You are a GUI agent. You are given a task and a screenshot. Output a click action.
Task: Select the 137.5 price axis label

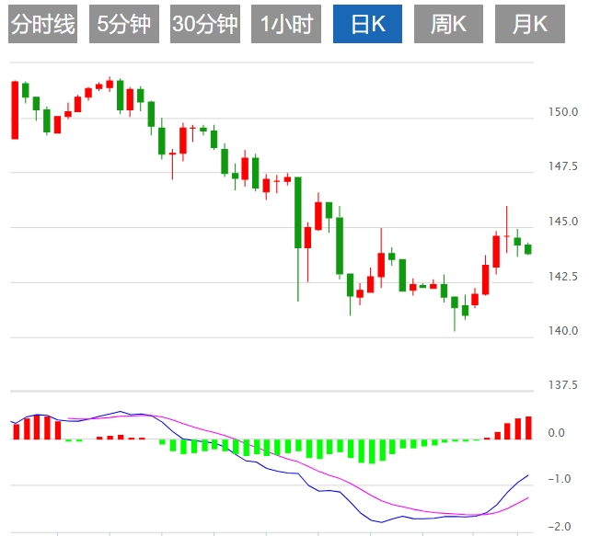(x=562, y=385)
